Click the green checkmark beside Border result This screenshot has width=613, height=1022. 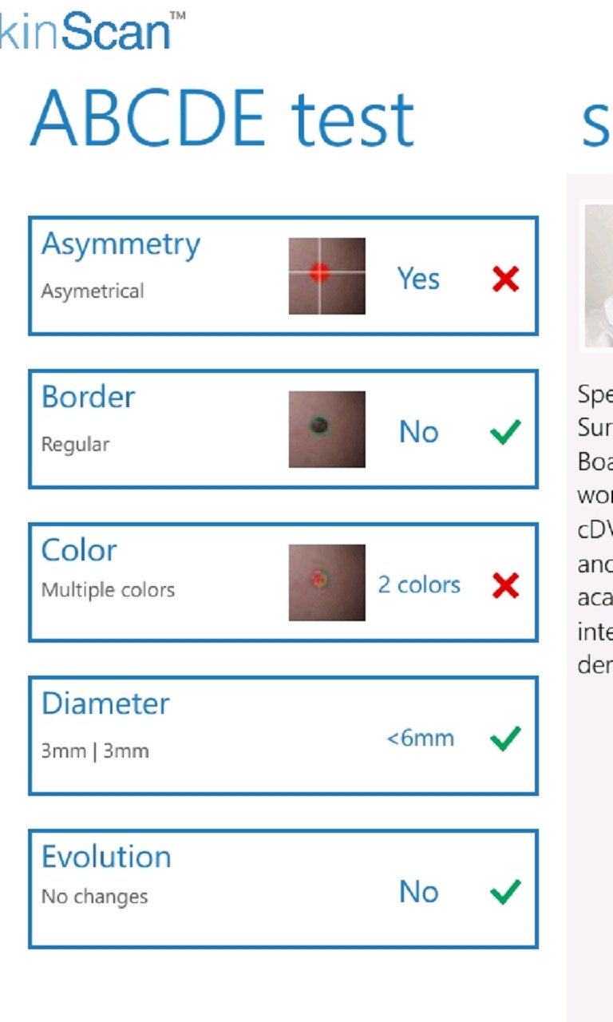tap(504, 432)
